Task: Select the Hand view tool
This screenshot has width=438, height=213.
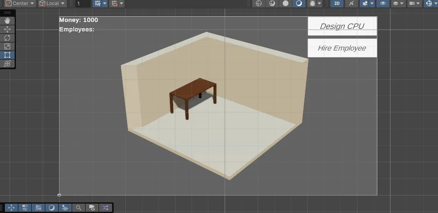Action: pos(7,20)
